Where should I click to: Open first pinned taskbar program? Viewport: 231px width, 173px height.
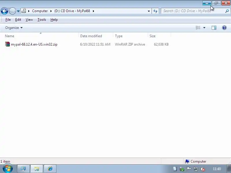23,169
